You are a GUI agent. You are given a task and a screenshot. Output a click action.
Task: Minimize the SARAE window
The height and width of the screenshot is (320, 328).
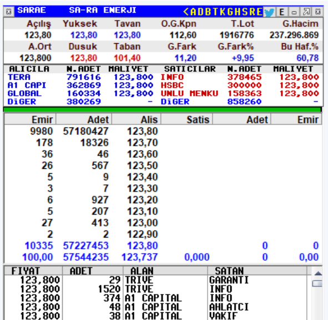(294, 12)
